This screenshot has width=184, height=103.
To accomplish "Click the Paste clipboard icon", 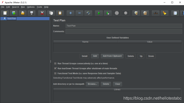I will 60,13.
